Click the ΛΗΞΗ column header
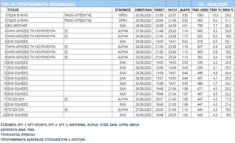The width and height of the screenshot is (235, 143). click(x=172, y=10)
